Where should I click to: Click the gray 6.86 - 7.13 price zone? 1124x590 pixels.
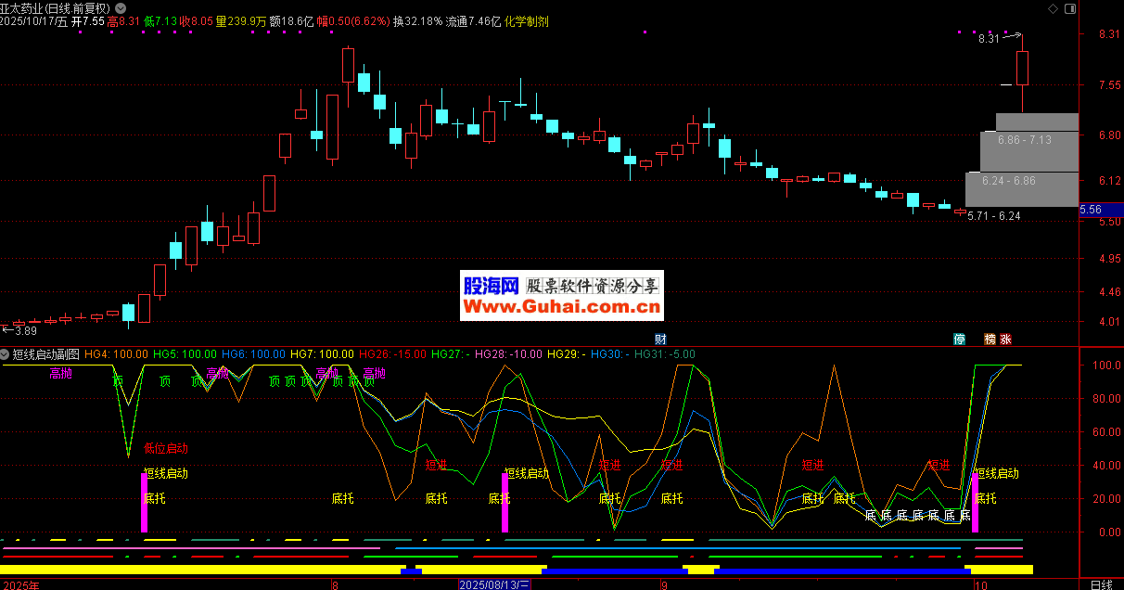click(1024, 139)
